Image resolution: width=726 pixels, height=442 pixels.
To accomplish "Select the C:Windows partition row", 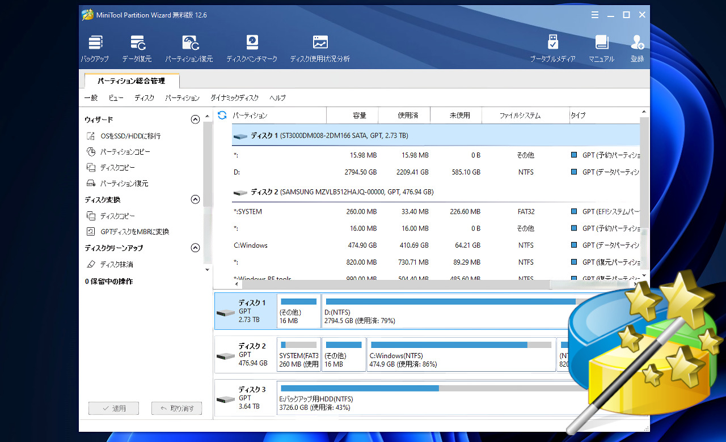I will tap(436, 245).
